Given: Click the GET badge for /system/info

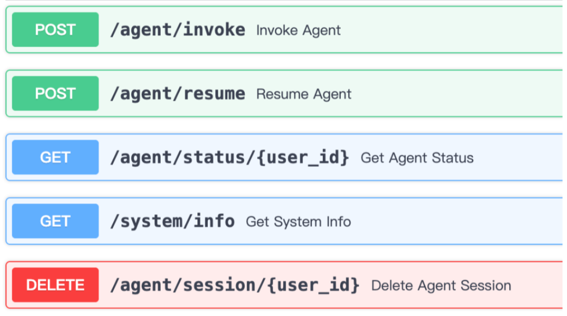Looking at the screenshot, I should [55, 222].
